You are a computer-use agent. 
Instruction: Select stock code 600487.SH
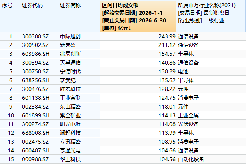click(36, 150)
